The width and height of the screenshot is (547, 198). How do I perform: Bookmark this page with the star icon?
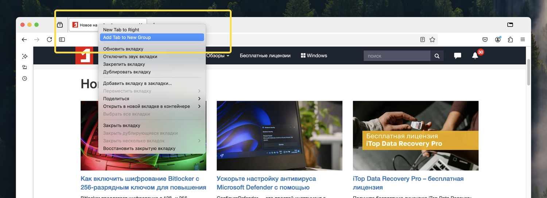tap(432, 40)
